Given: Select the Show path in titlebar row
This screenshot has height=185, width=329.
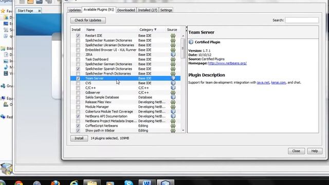Looking at the screenshot, I should coord(125,130).
